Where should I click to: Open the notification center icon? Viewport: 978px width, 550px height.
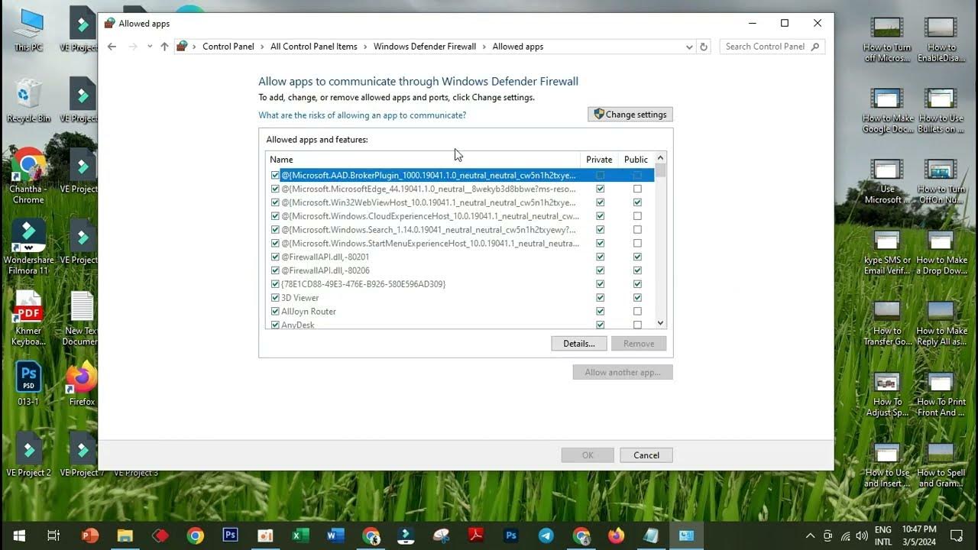pyautogui.click(x=956, y=535)
